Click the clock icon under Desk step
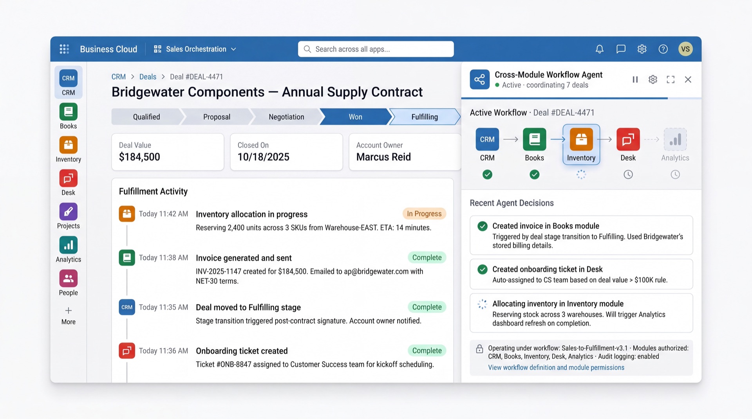This screenshot has width=752, height=419. click(628, 174)
